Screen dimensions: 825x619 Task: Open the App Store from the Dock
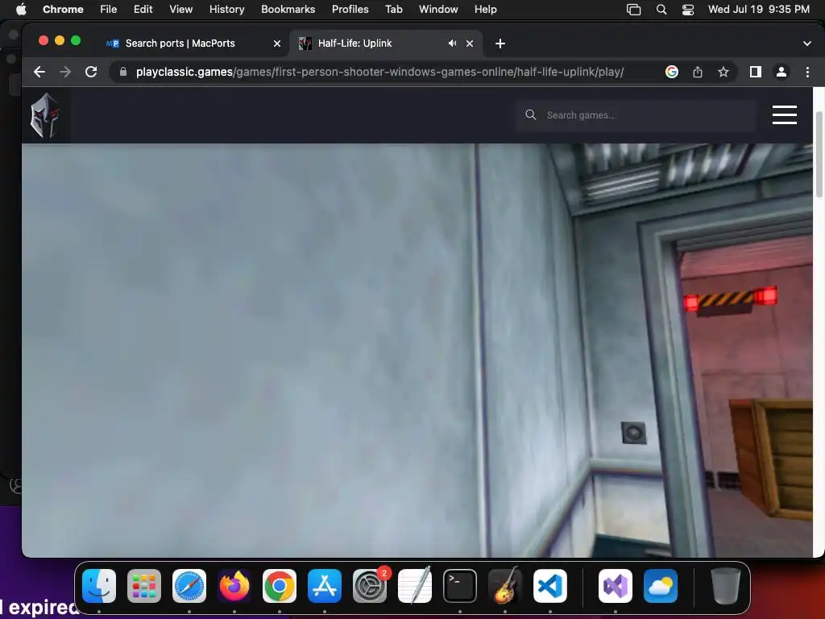[x=325, y=586]
